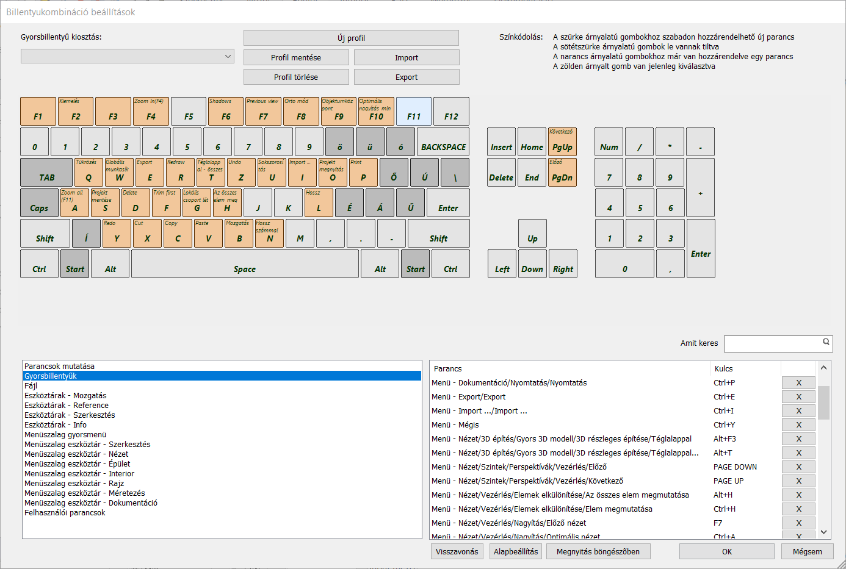This screenshot has width=846, height=569.
Task: Open the Gyorsbillentyű kiosztás profile dropdown
Action: pyautogui.click(x=127, y=56)
